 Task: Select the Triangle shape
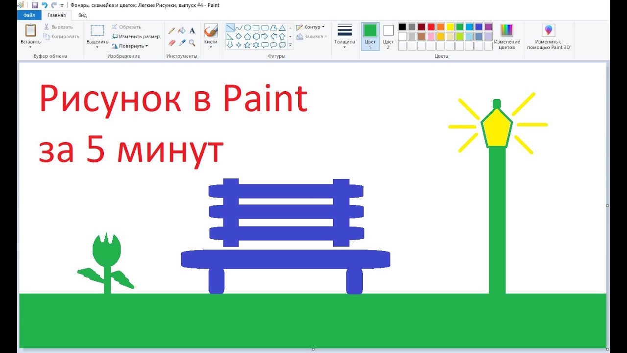(282, 27)
